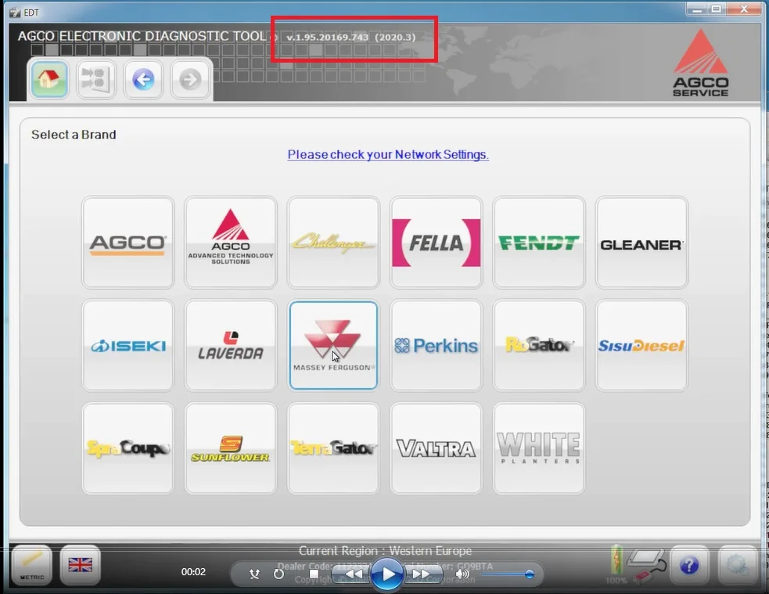Toggle repeat in the media player
This screenshot has height=594, width=769.
tap(278, 574)
